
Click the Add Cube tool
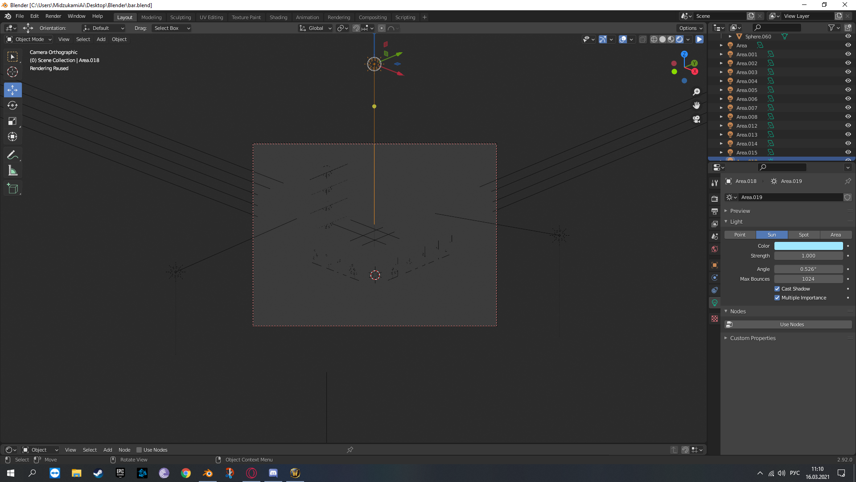(12, 189)
